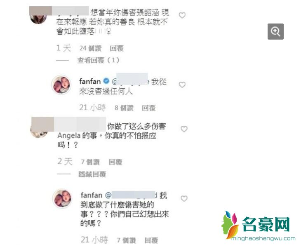
Task: View the 24 個讚 likes list
Action: coord(90,48)
